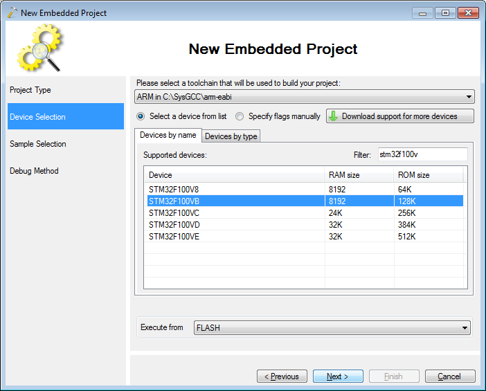
Task: Select device STM32F100VE in list
Action: point(304,237)
